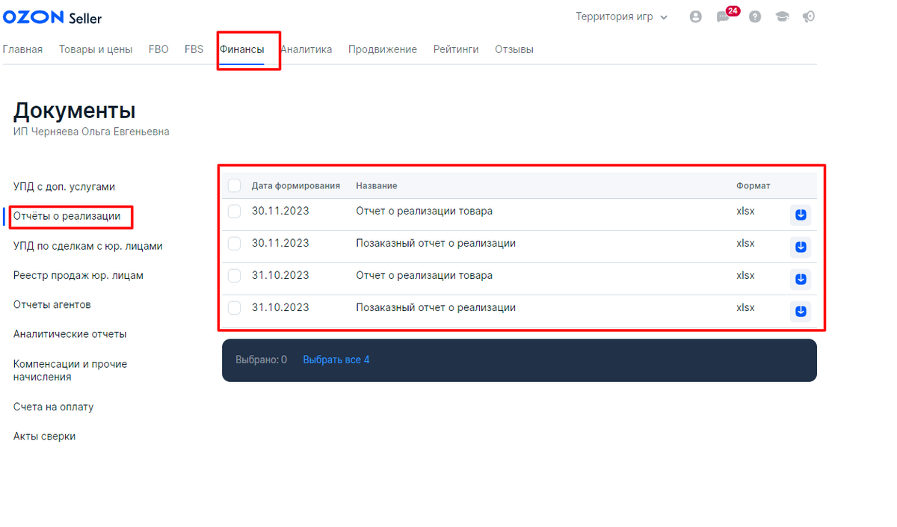Check the 30.11.2023 Позаказный отчет row
This screenshot has width=897, height=527.
tap(235, 244)
